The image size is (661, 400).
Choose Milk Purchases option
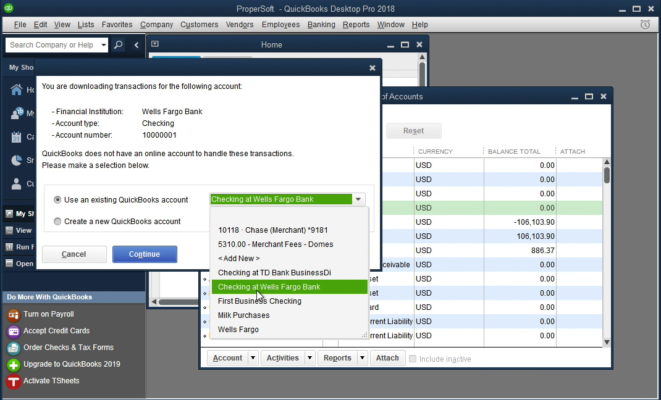(x=290, y=315)
